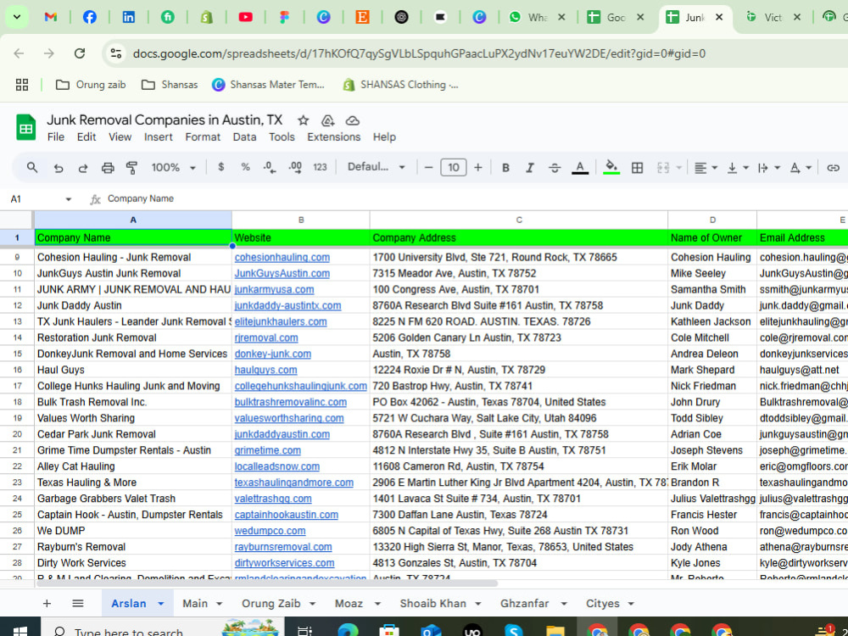Open the Default font dropdown
Image resolution: width=848 pixels, height=636 pixels.
pyautogui.click(x=377, y=167)
